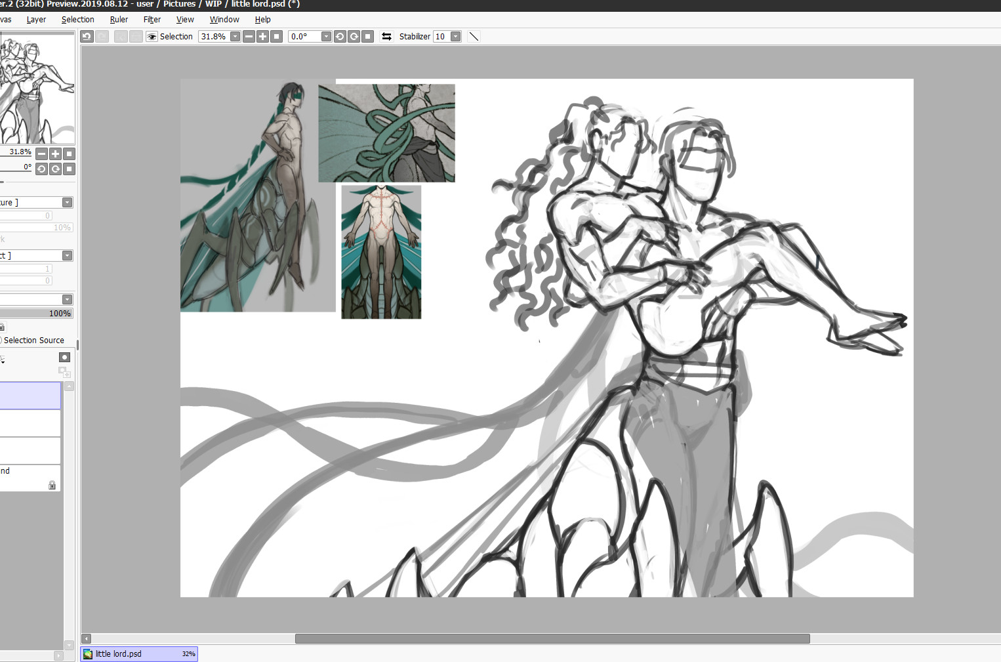Open the Layer menu
This screenshot has width=1001, height=662.
coord(36,20)
